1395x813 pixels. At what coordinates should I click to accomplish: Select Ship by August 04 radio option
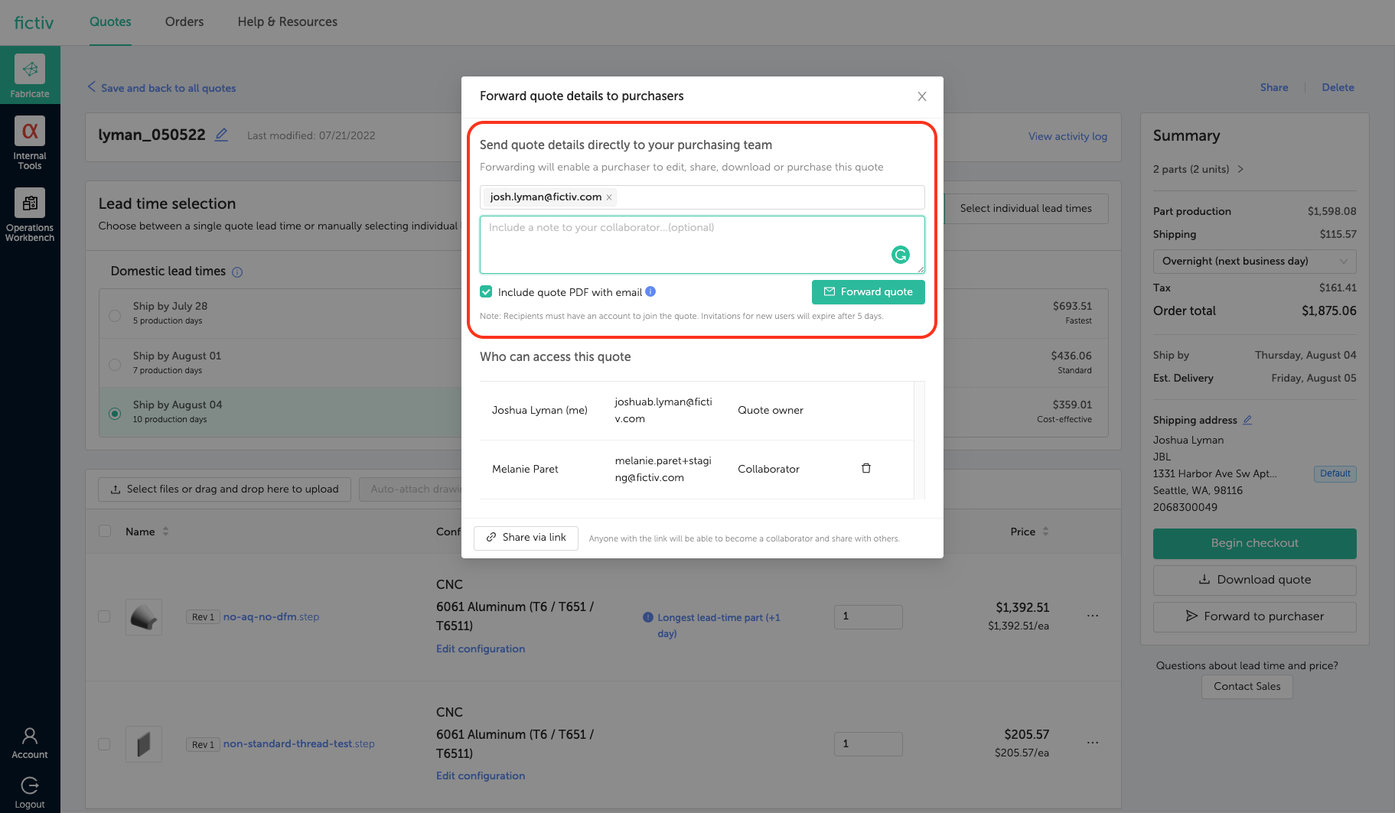pos(115,414)
